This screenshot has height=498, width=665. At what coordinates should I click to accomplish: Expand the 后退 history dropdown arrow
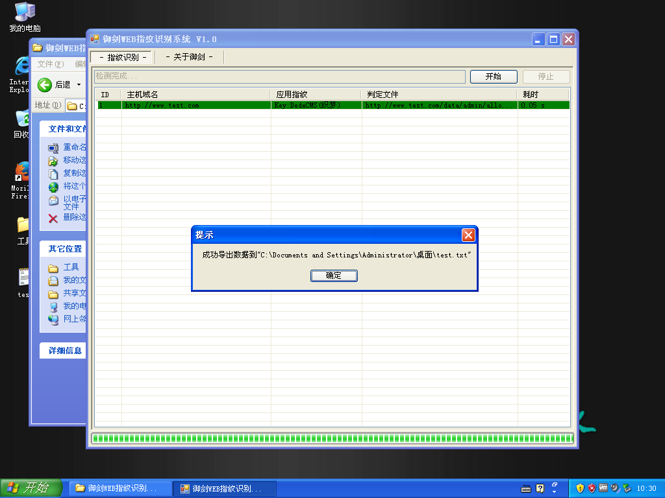[79, 85]
